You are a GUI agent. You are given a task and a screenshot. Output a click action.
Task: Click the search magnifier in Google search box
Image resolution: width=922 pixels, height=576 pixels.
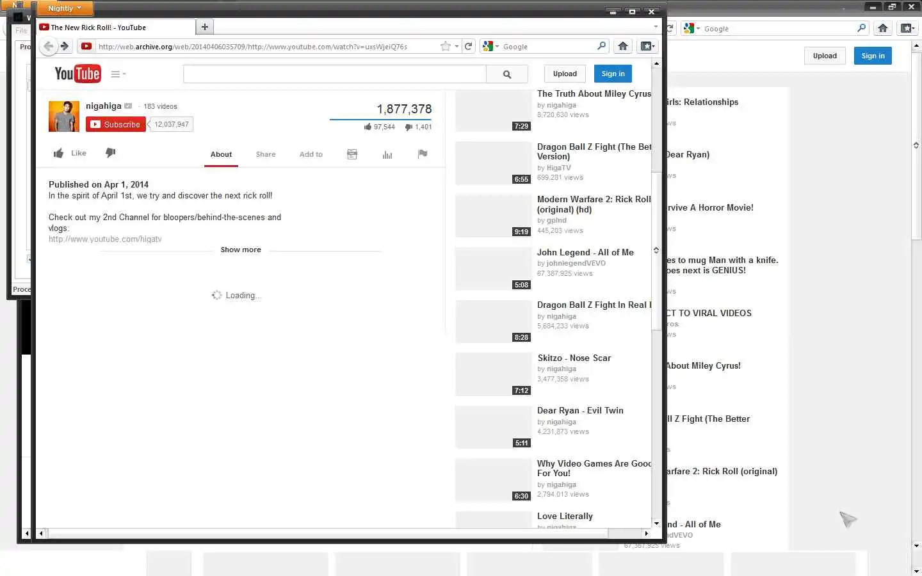click(x=601, y=46)
